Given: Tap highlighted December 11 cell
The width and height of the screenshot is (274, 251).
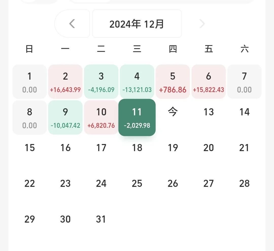Looking at the screenshot, I should coord(137,117).
